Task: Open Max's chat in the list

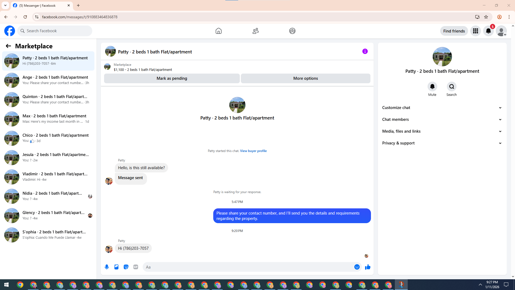Action: click(x=48, y=119)
